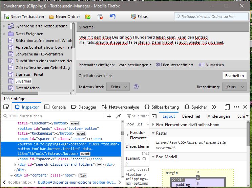This screenshot has width=252, height=188.
Task: Click the element picker icon in devtools
Action: [x=6, y=107]
